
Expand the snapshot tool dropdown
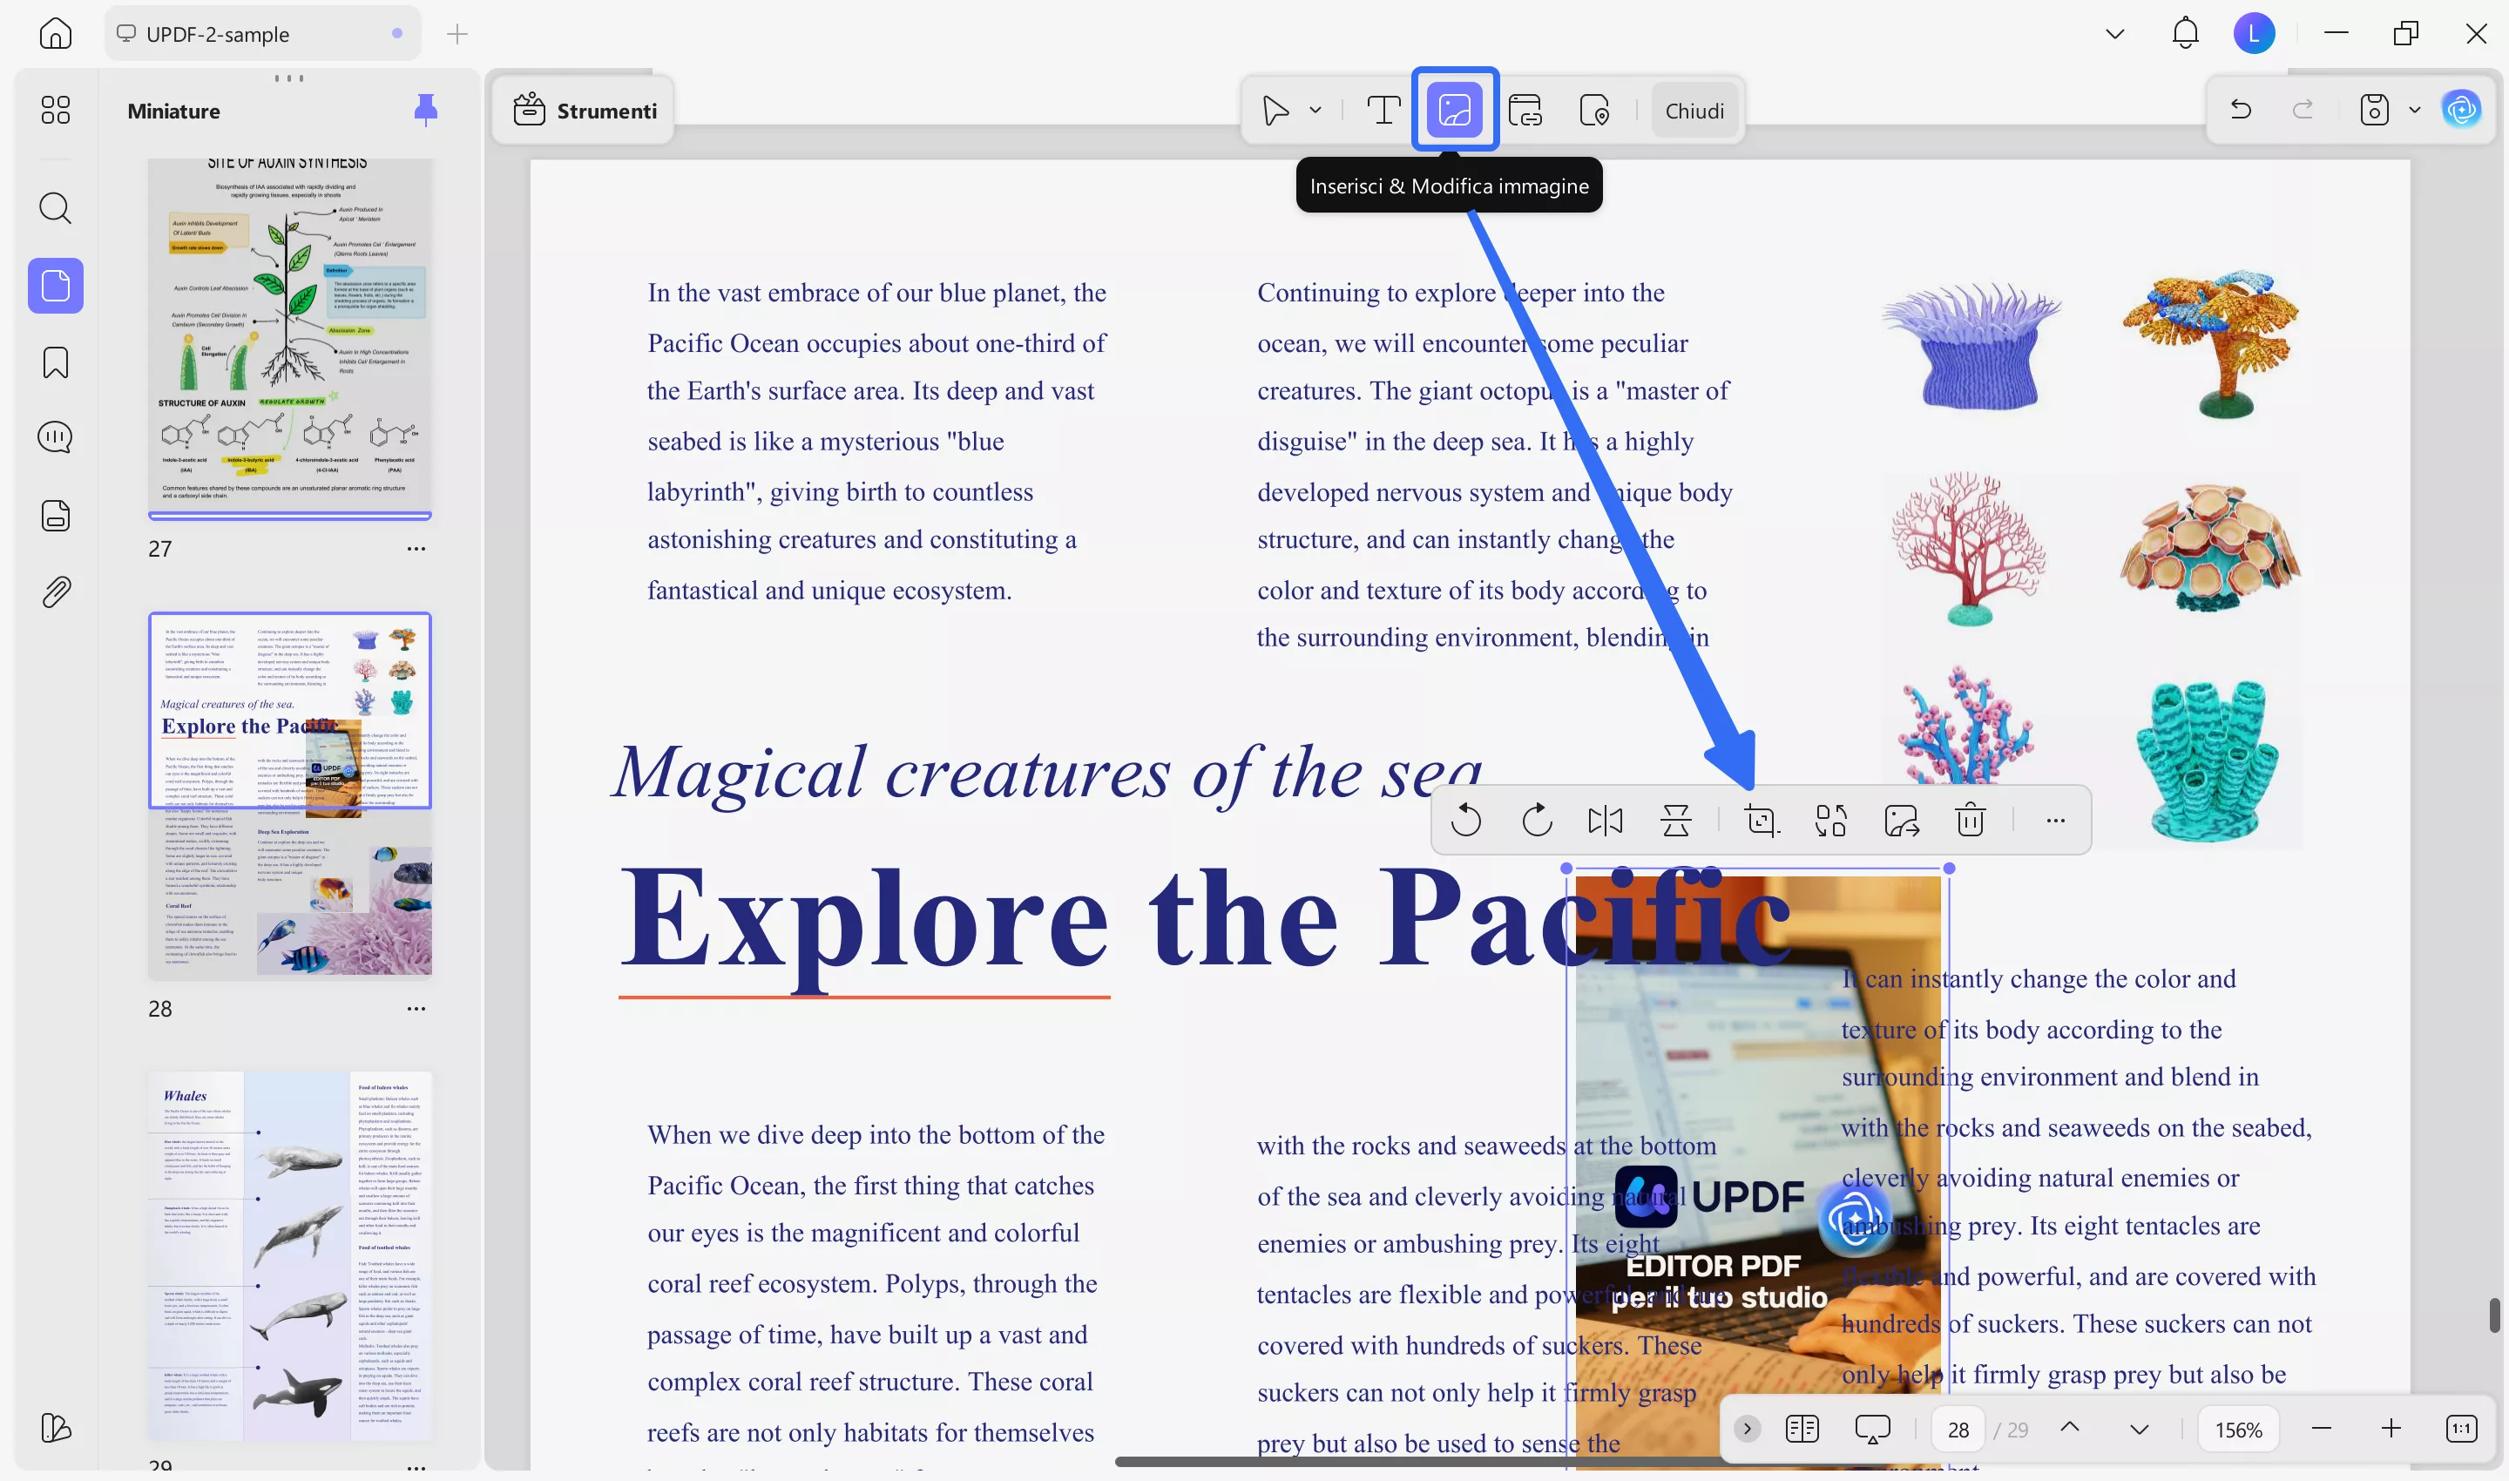[2415, 110]
